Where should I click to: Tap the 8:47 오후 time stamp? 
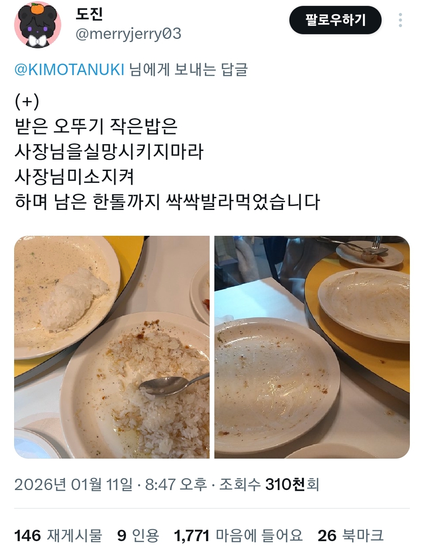(176, 484)
